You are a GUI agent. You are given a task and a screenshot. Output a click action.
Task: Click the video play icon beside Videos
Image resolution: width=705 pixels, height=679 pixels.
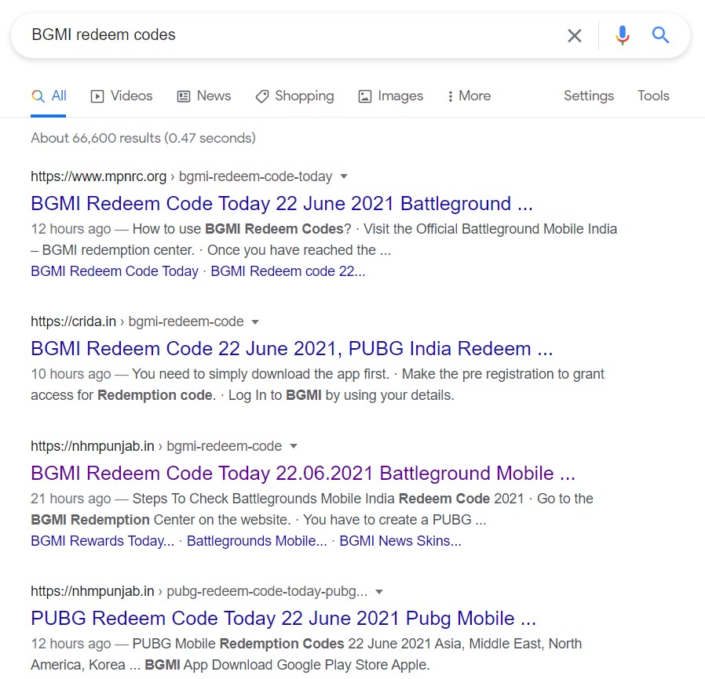[x=97, y=96]
